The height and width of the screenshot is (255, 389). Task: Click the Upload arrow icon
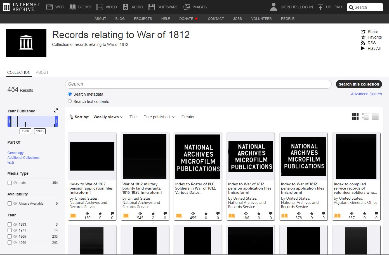(320, 7)
